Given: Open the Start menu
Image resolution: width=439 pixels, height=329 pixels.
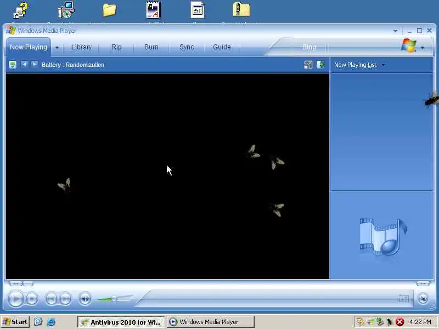Looking at the screenshot, I should tap(15, 322).
